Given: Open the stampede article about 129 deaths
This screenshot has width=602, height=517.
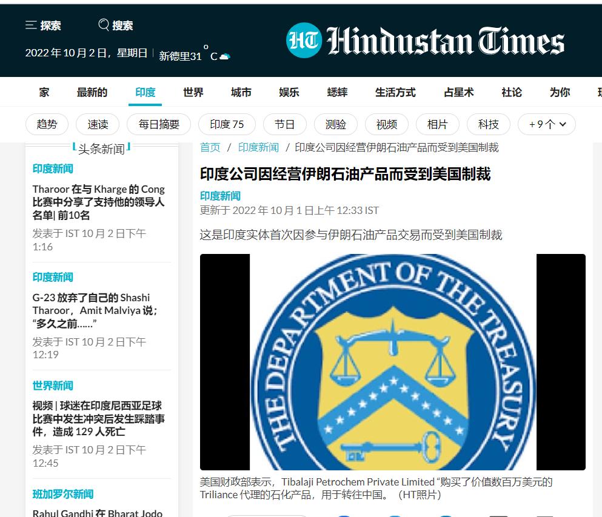Looking at the screenshot, I should (99, 419).
